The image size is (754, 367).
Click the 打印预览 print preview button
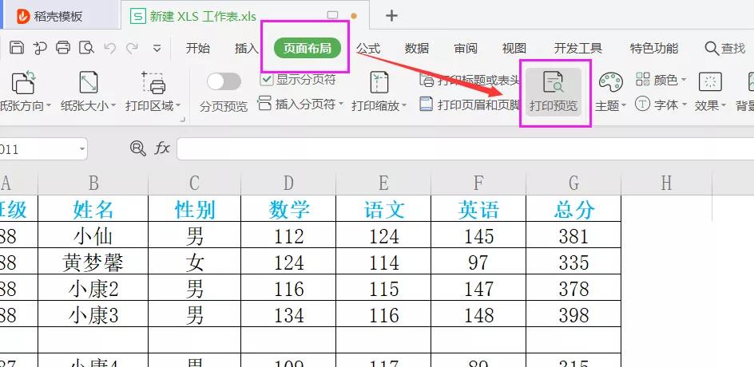click(554, 92)
